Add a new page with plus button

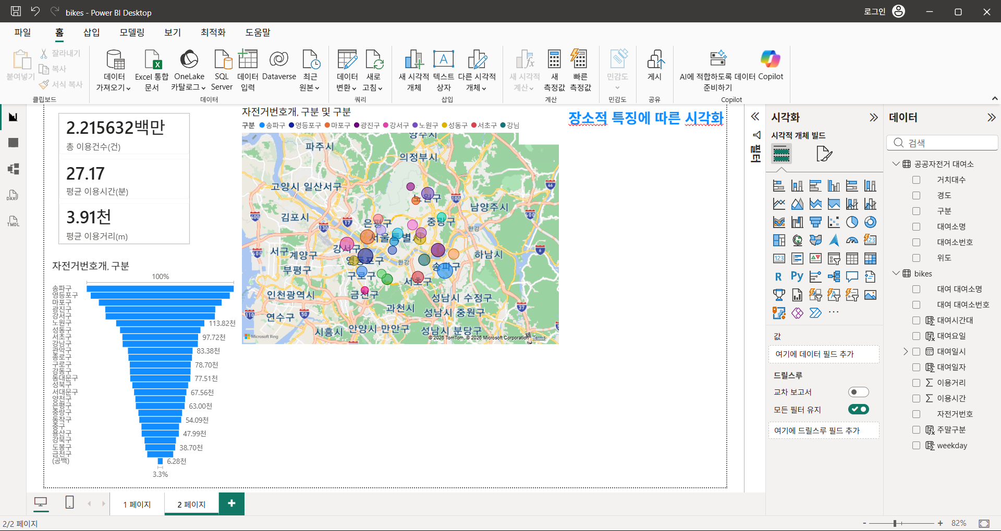click(231, 503)
